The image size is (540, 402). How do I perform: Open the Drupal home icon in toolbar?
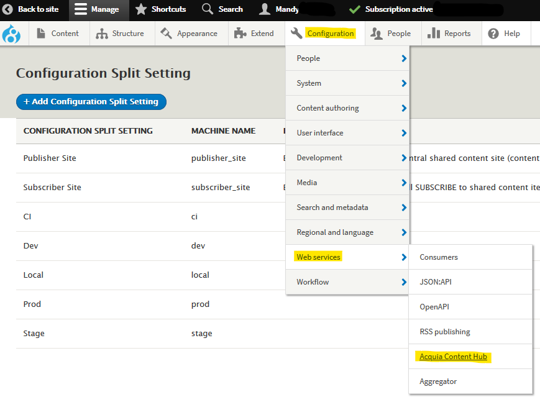pos(11,33)
